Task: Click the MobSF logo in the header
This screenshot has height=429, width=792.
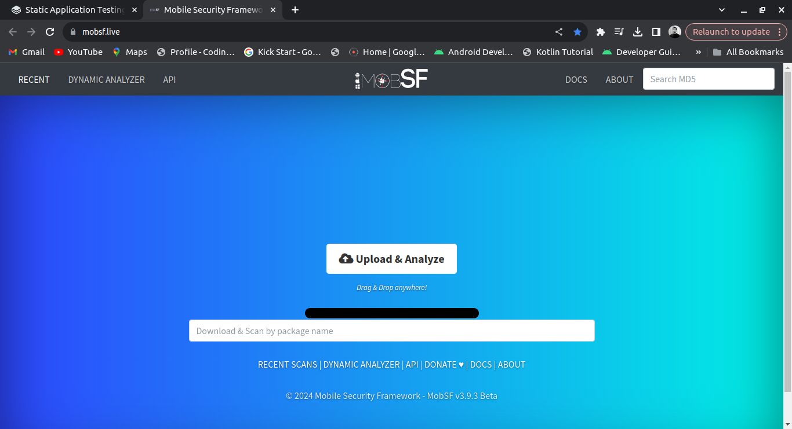Action: [x=391, y=79]
